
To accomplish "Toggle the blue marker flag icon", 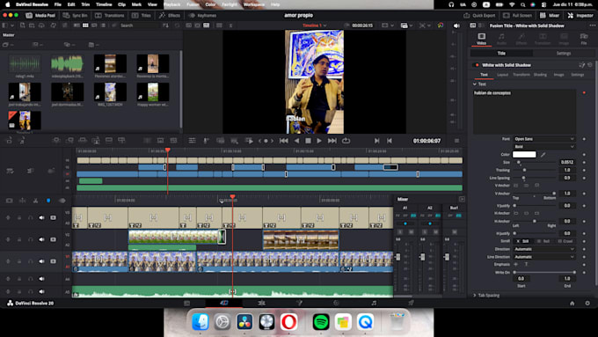I will [x=48, y=201].
